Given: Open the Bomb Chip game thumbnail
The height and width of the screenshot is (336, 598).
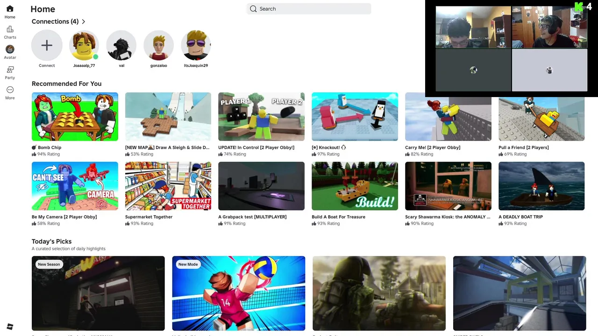Looking at the screenshot, I should pyautogui.click(x=75, y=117).
